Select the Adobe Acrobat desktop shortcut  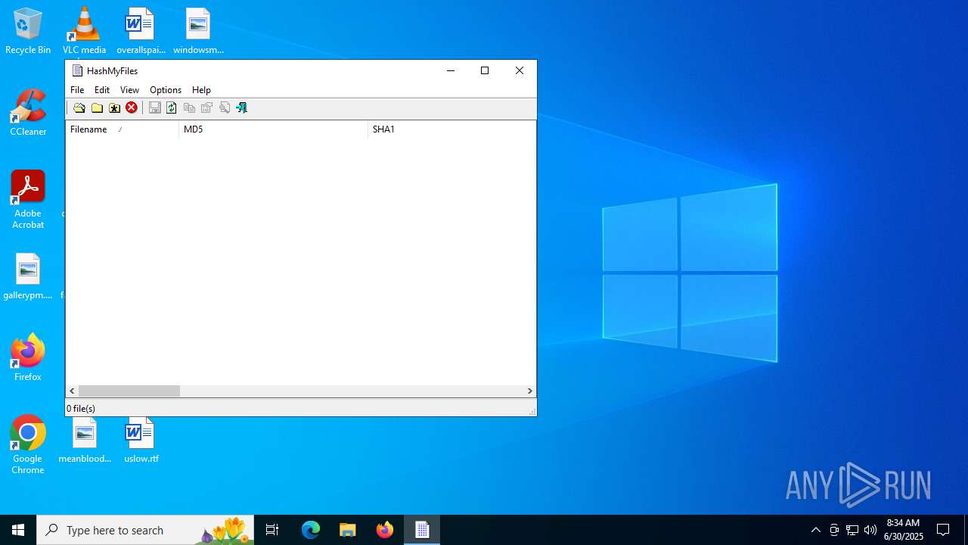28,200
